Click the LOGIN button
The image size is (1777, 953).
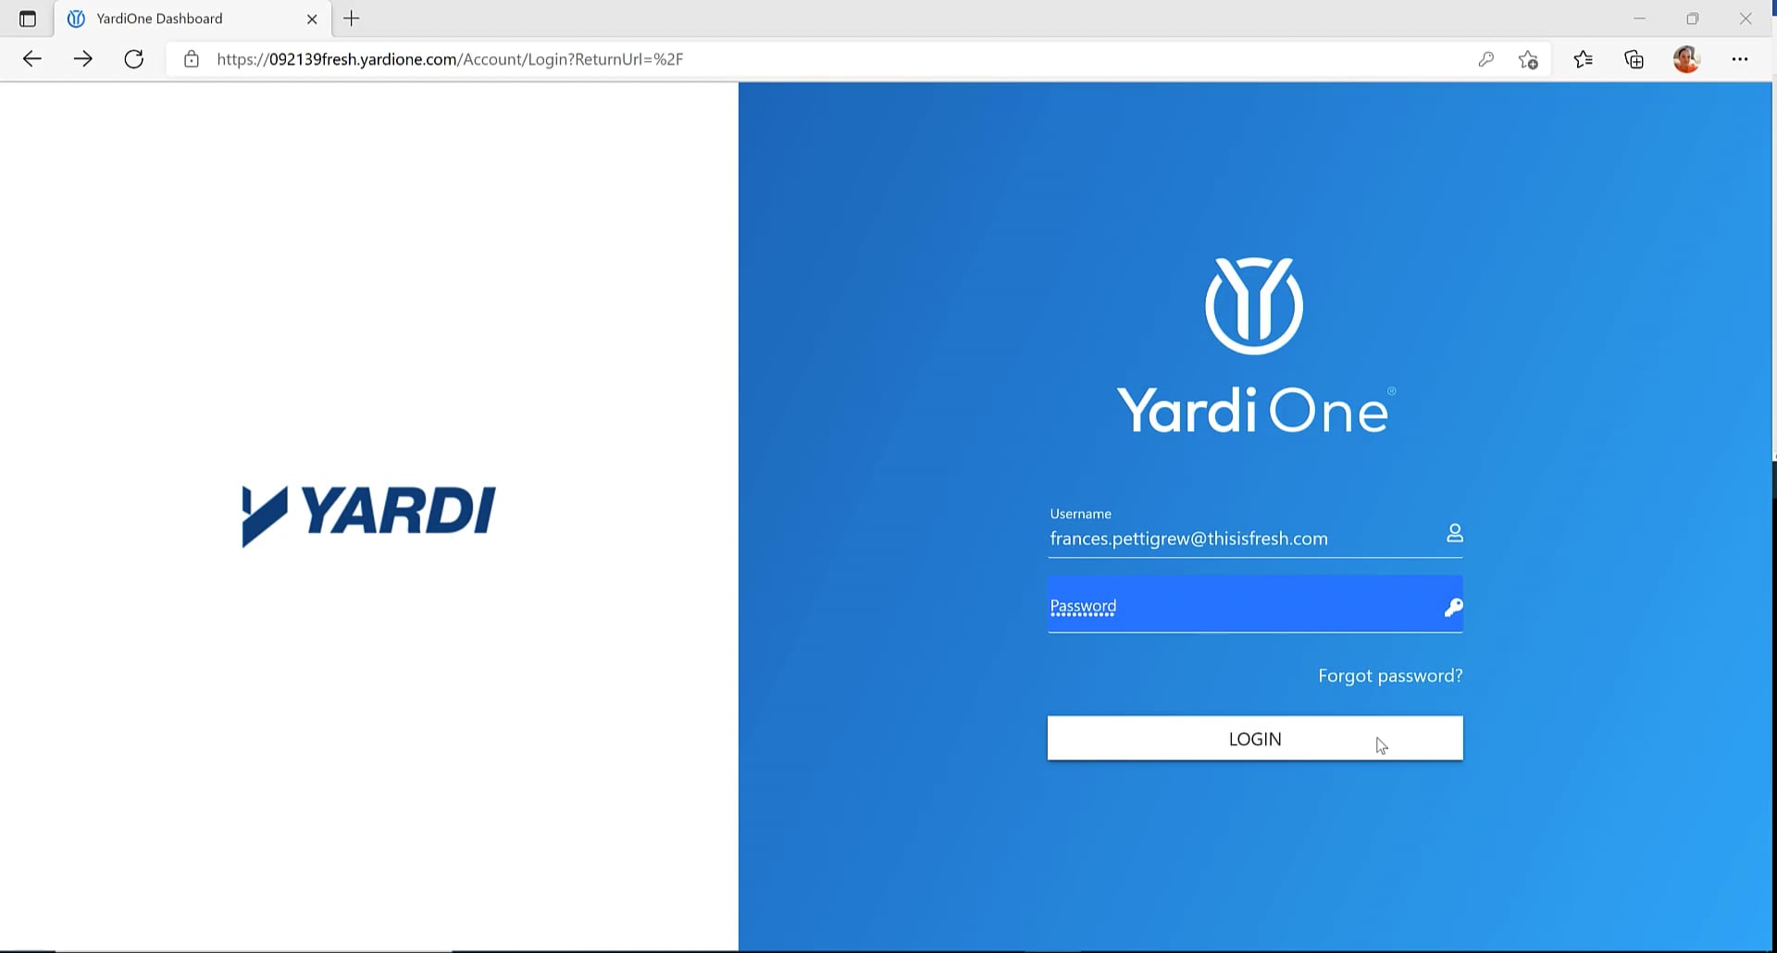tap(1254, 737)
